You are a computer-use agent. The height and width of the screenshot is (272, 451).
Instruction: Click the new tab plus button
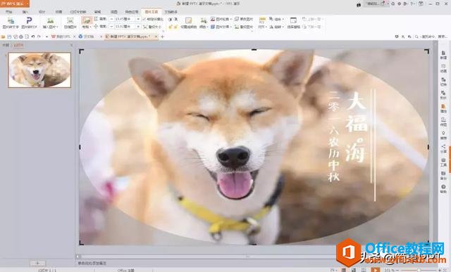(163, 37)
